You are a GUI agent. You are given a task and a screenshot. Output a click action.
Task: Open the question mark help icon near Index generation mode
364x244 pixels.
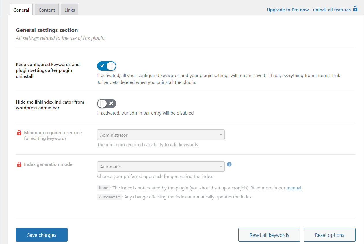click(229, 164)
